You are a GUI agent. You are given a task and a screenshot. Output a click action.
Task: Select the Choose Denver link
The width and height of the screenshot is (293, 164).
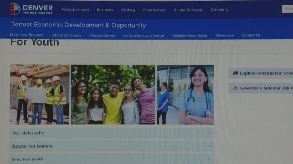tap(102, 36)
